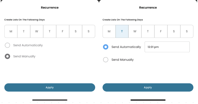The image size is (198, 104).
Task: Choose Send Manually in the right panel
Action: (106, 60)
